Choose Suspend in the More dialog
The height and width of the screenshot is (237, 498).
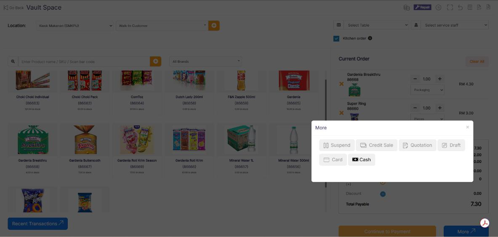click(x=337, y=145)
